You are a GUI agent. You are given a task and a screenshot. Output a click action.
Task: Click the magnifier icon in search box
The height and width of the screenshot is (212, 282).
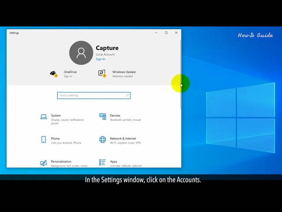(x=127, y=95)
